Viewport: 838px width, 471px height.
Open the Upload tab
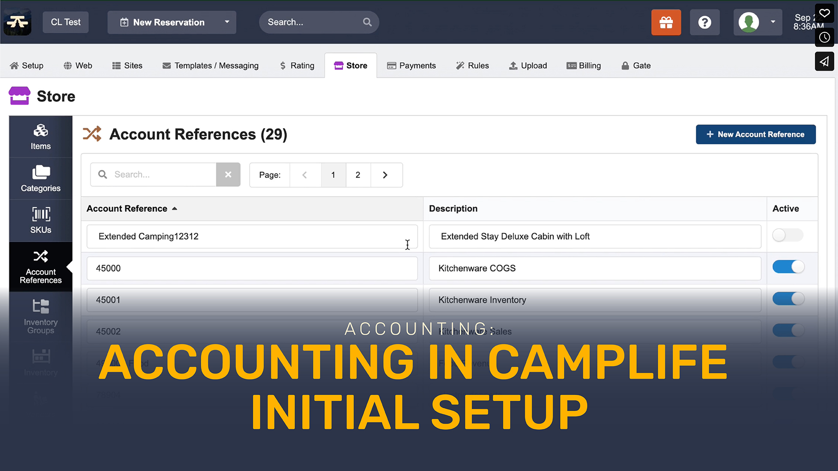click(x=528, y=65)
